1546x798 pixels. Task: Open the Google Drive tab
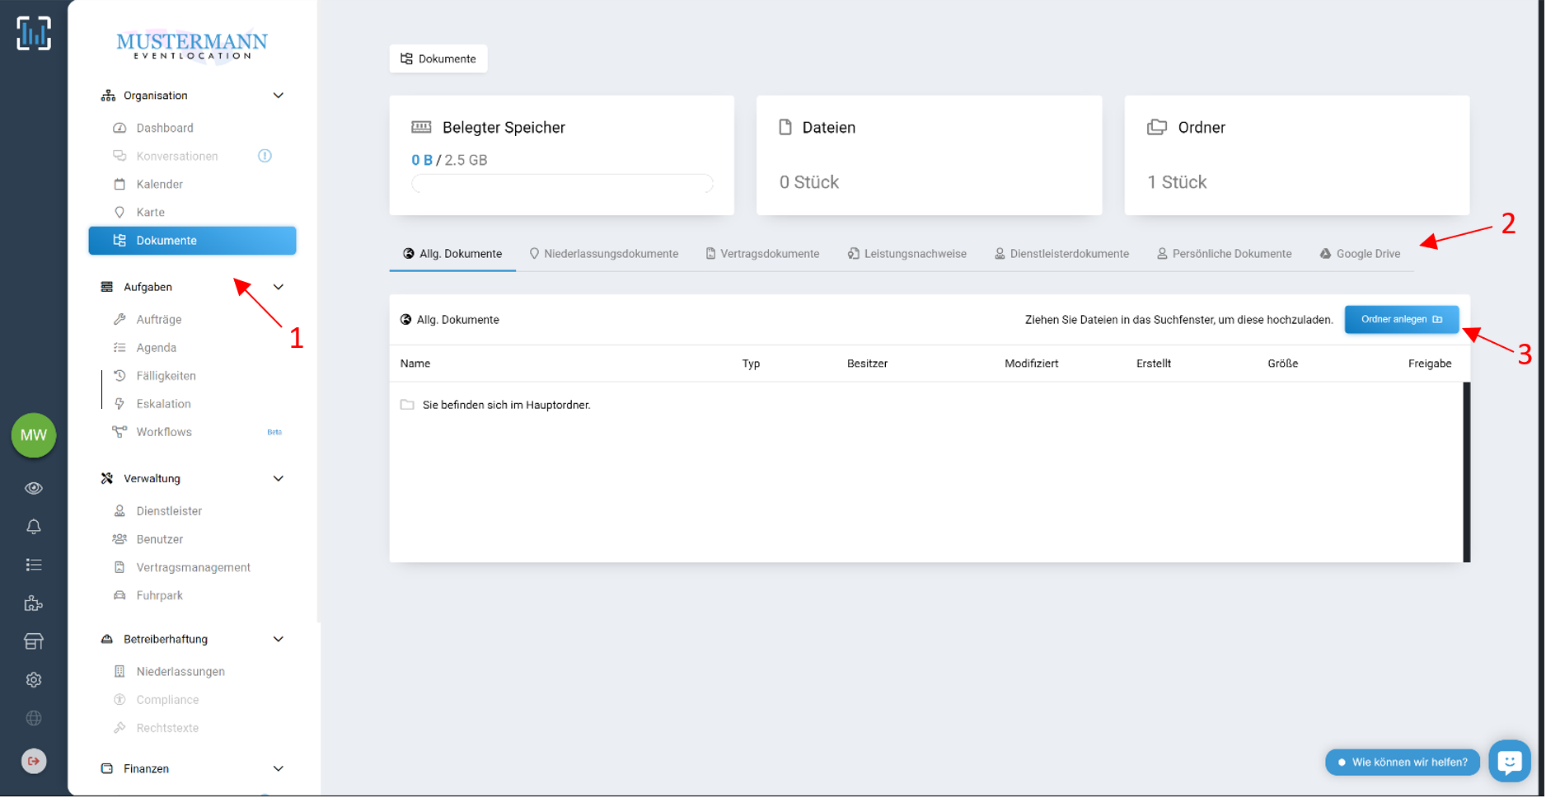(1361, 254)
